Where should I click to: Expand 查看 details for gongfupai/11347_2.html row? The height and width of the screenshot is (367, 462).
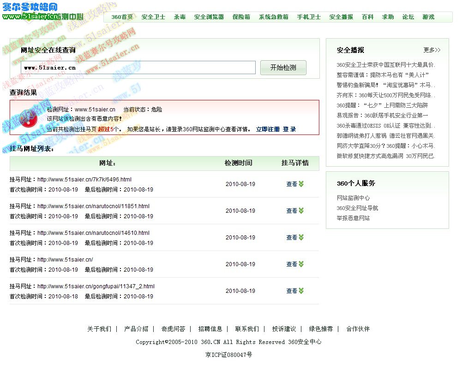pos(295,291)
